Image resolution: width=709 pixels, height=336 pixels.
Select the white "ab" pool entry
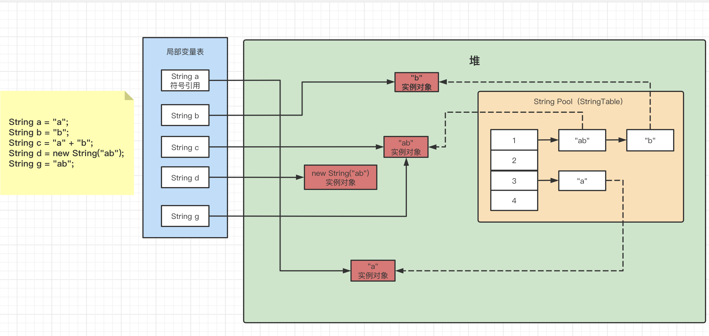coord(582,140)
